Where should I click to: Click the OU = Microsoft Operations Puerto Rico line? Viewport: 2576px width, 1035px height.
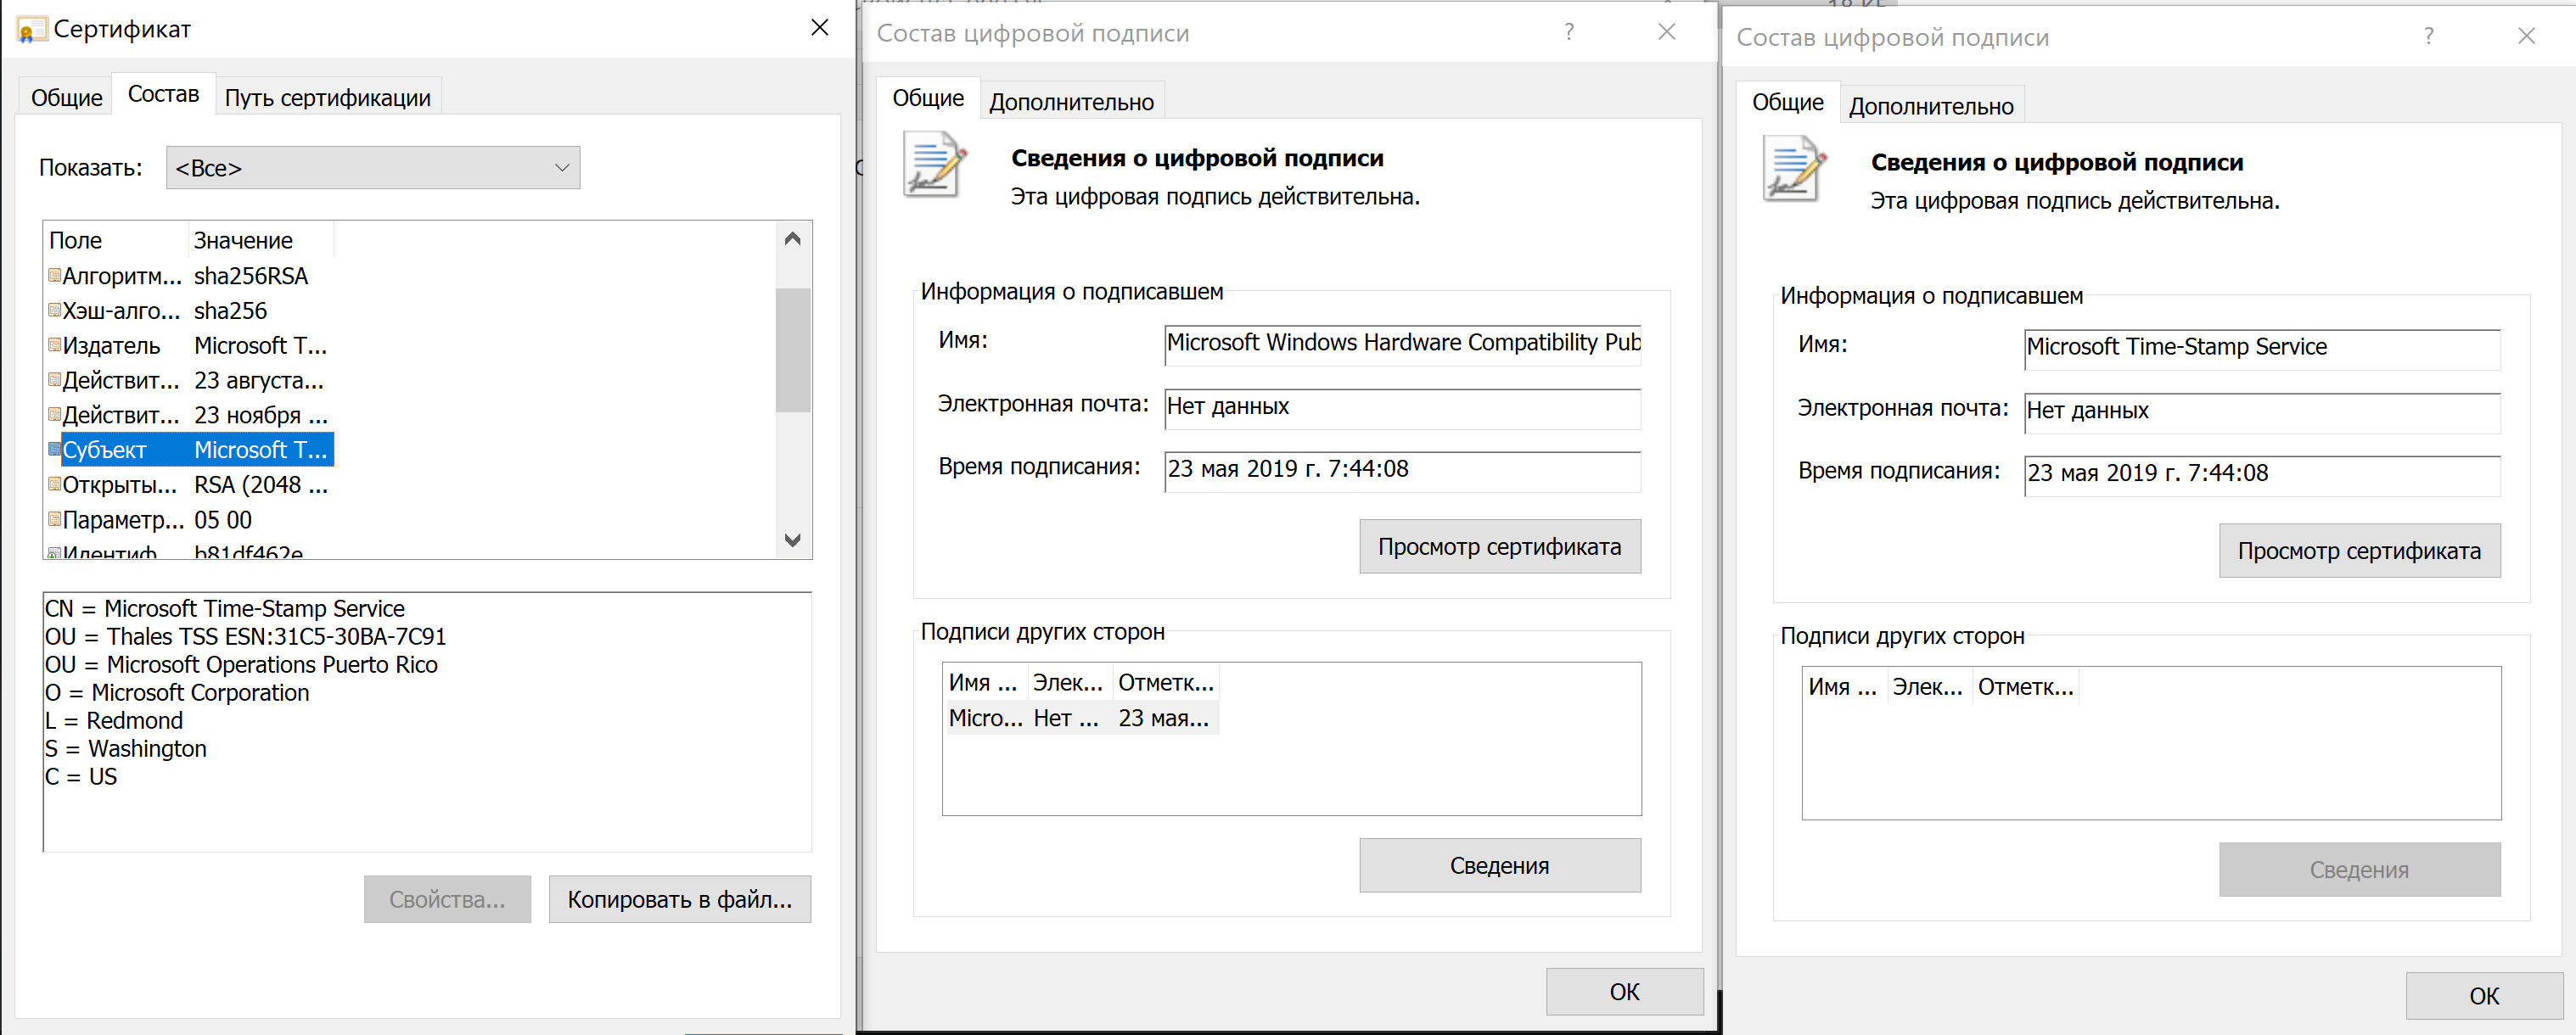pos(241,664)
